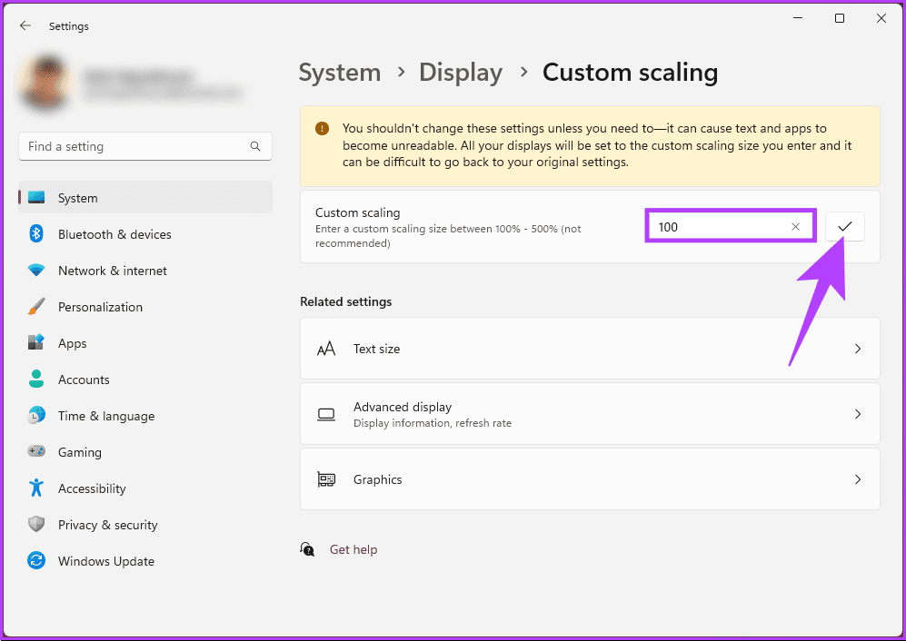Click the Gaming controller icon

pyautogui.click(x=36, y=452)
